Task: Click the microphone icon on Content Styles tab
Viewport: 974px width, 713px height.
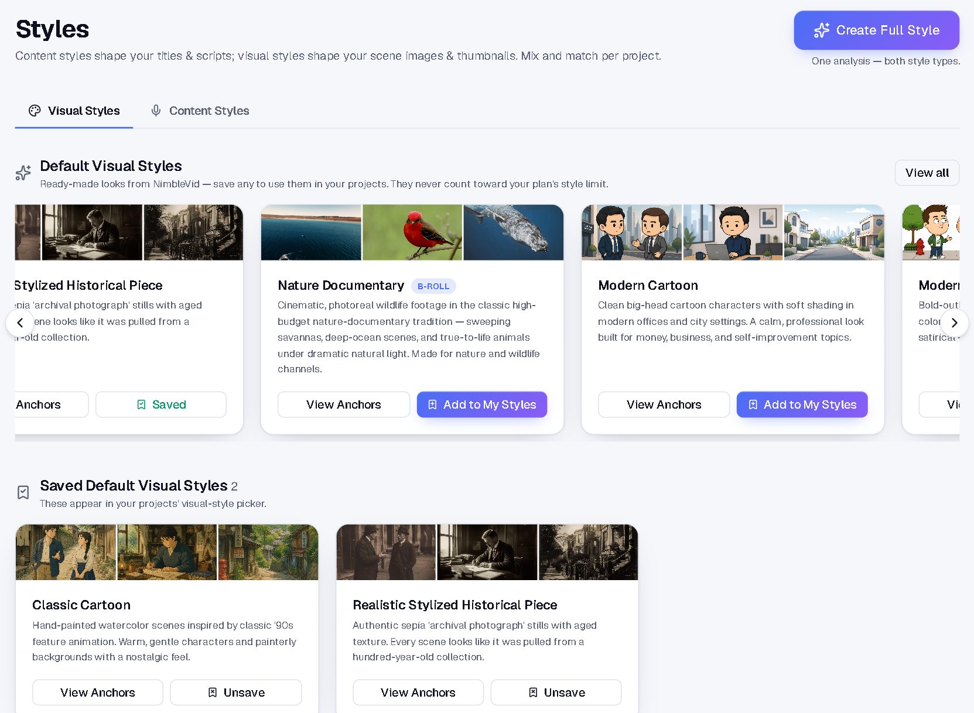Action: pos(156,111)
